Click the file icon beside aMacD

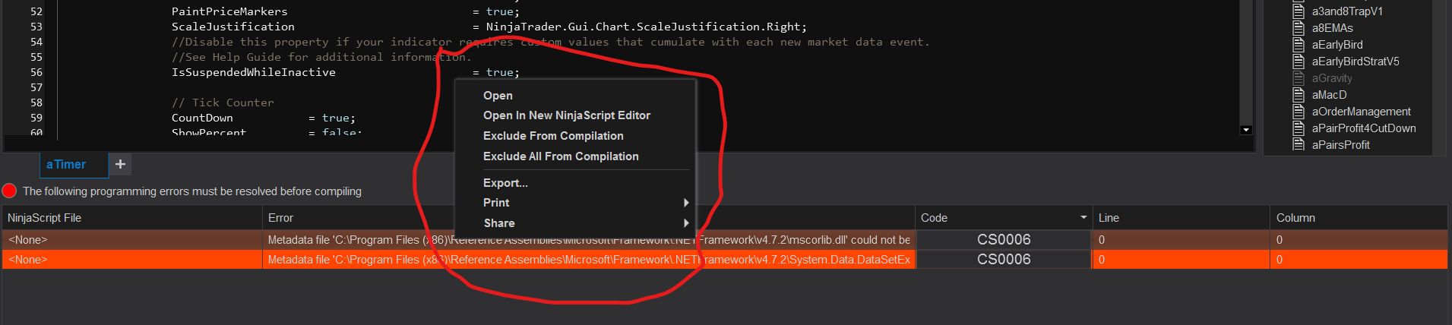(x=1299, y=95)
